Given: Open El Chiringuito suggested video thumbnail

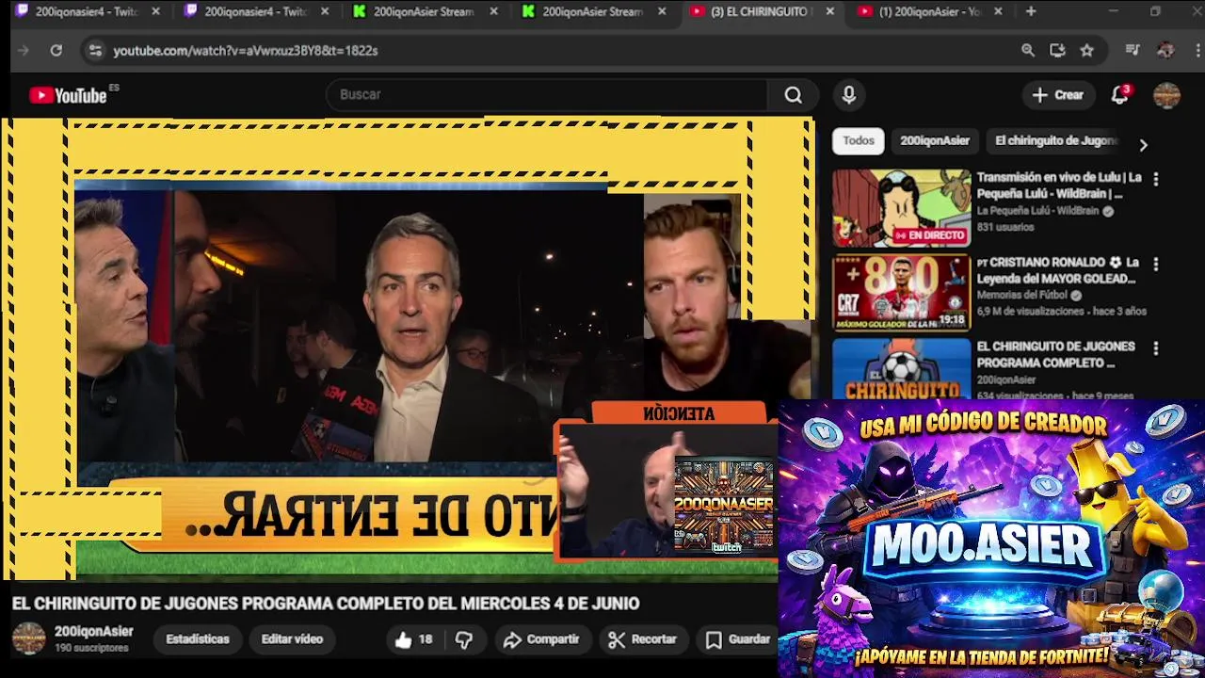Looking at the screenshot, I should [x=901, y=368].
